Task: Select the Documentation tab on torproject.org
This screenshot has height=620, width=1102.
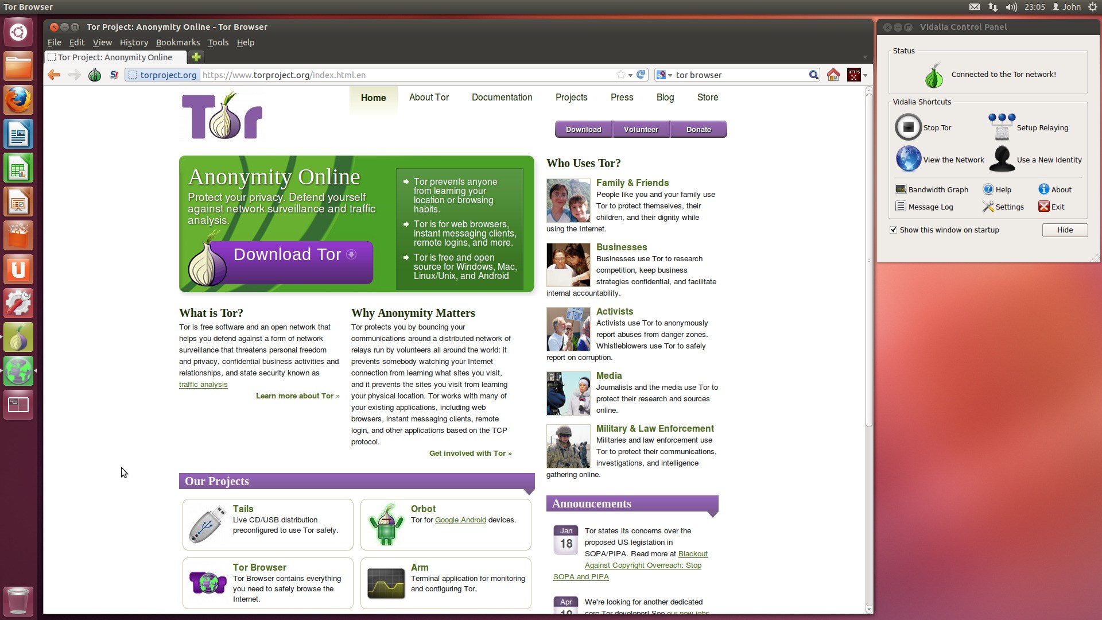Action: point(502,97)
